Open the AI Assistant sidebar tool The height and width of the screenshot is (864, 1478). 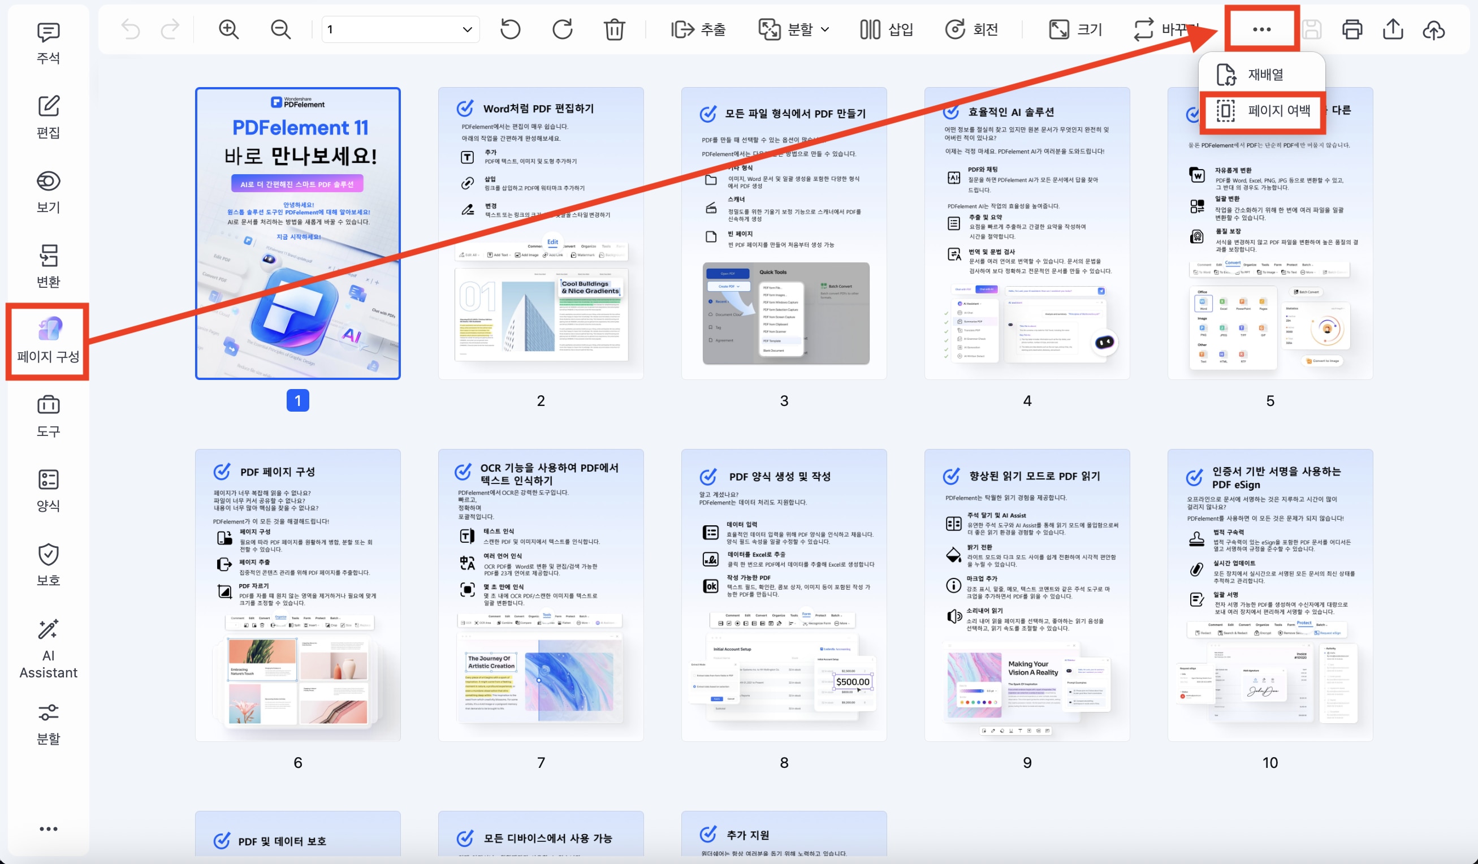48,647
